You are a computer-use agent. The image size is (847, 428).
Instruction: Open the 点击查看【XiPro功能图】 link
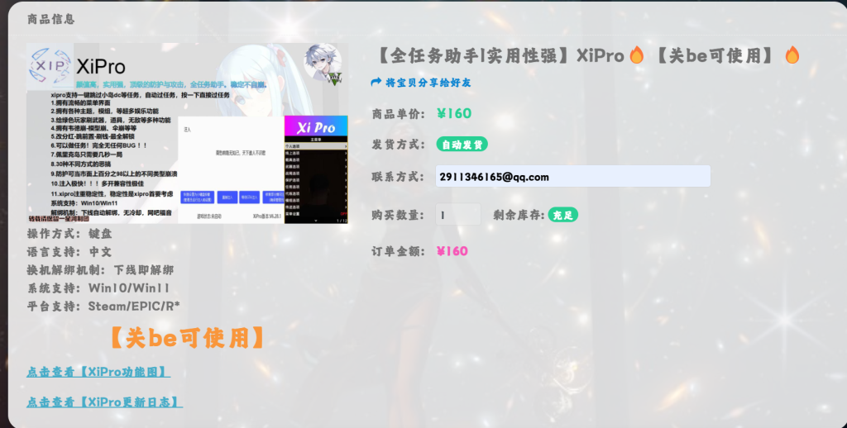(x=98, y=373)
